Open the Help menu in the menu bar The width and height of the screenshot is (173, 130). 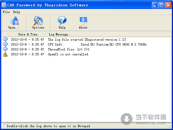point(16,12)
